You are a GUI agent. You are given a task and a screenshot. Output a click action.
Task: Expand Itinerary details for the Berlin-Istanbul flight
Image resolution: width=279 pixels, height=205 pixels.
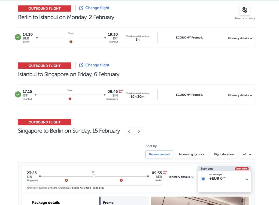240,38
